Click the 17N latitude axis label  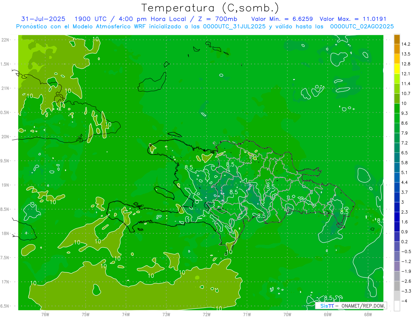6,282
